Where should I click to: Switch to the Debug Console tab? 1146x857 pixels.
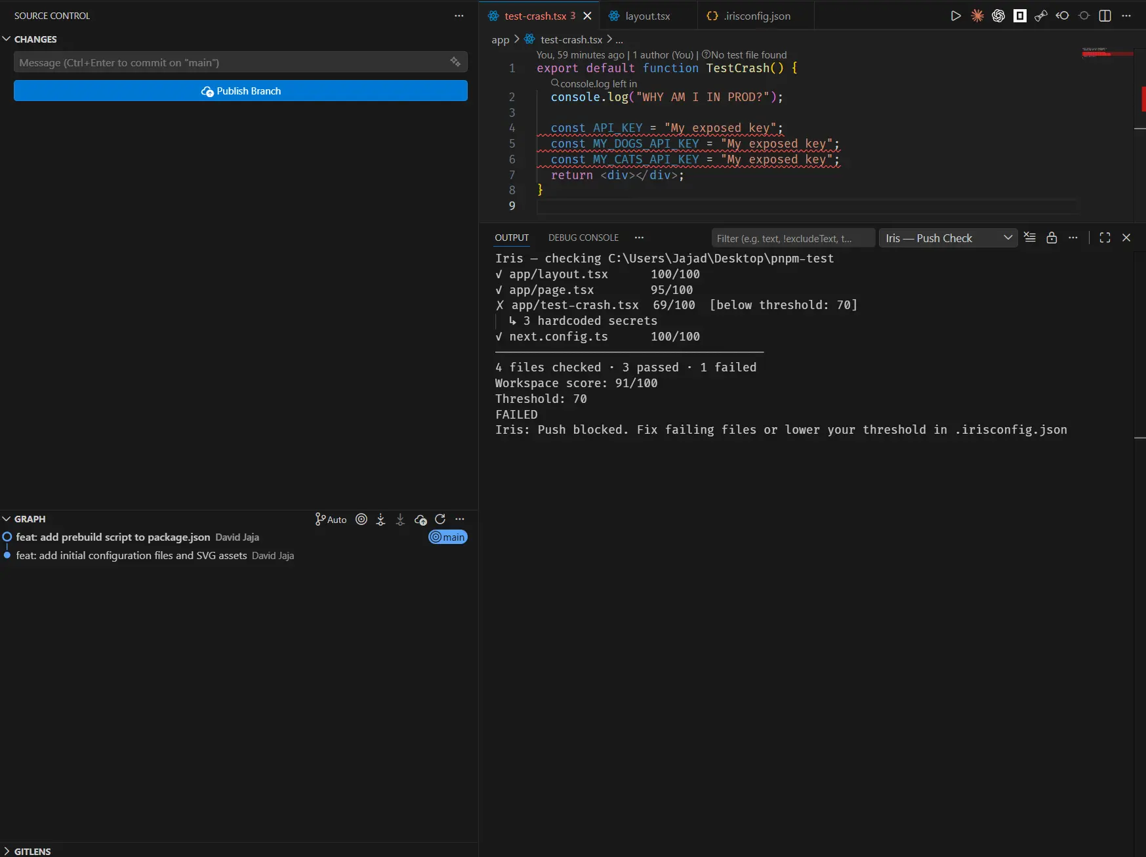(583, 238)
